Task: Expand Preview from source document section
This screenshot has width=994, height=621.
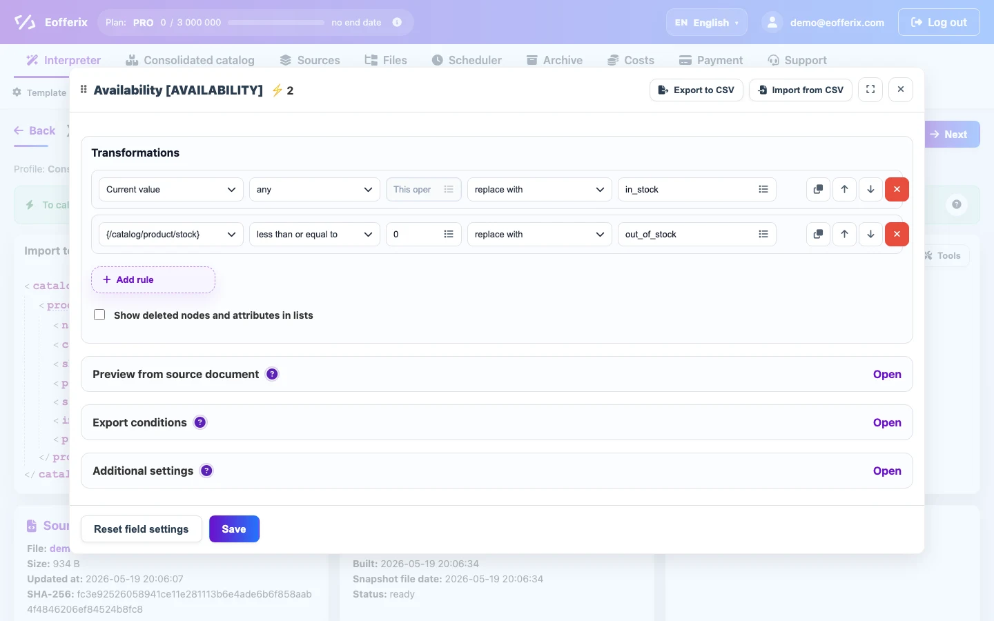Action: point(887,374)
